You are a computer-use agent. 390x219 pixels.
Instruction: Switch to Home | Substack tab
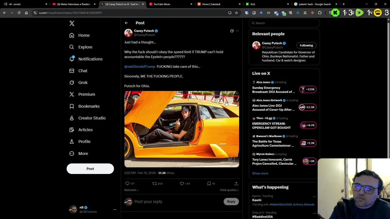click(x=218, y=4)
